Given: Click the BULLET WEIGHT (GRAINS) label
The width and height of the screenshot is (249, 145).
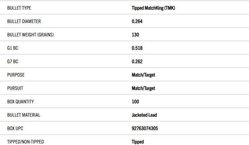Looking at the screenshot, I should tap(30, 35).
